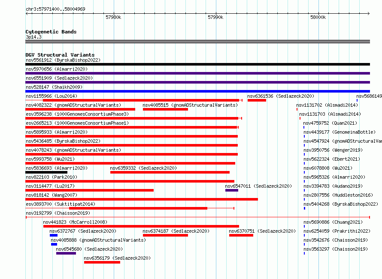
Task: Open variant nsv6361536 (Sedlazeck2020) label
Action: pyautogui.click(x=281, y=96)
